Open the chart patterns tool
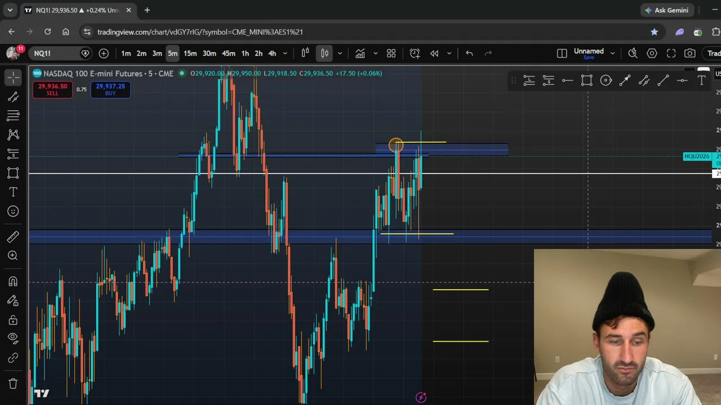The width and height of the screenshot is (721, 405). coord(13,135)
